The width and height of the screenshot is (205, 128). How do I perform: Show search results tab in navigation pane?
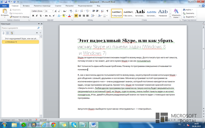click(12, 33)
